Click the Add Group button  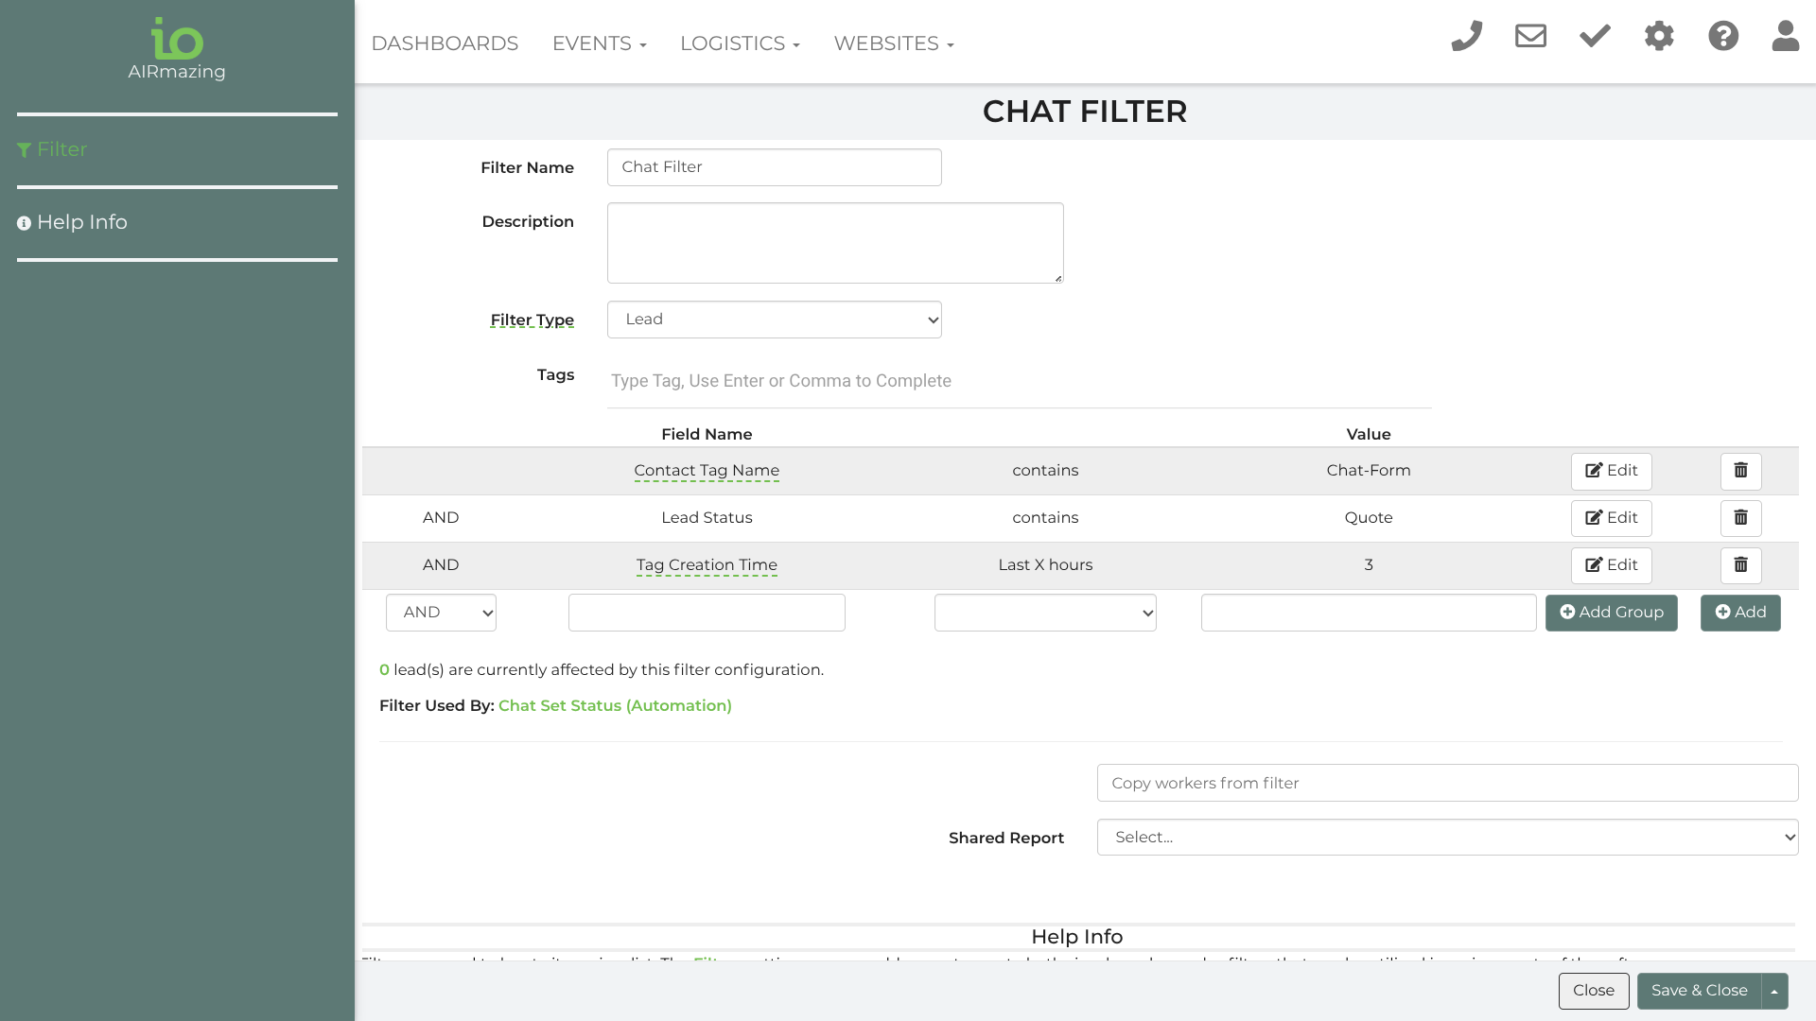1611,613
